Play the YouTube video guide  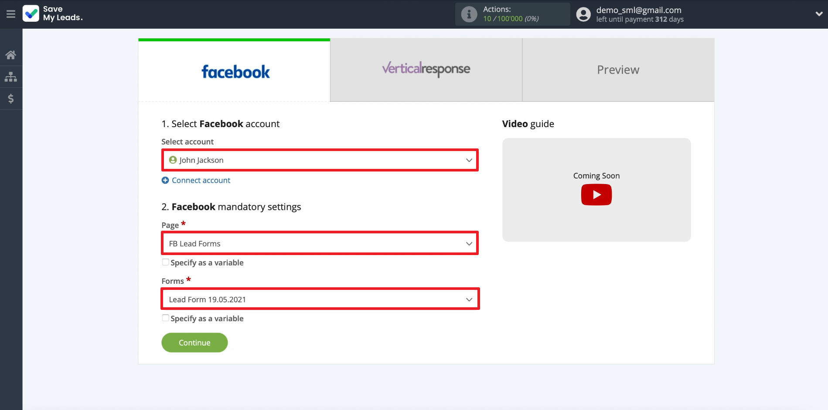click(596, 195)
